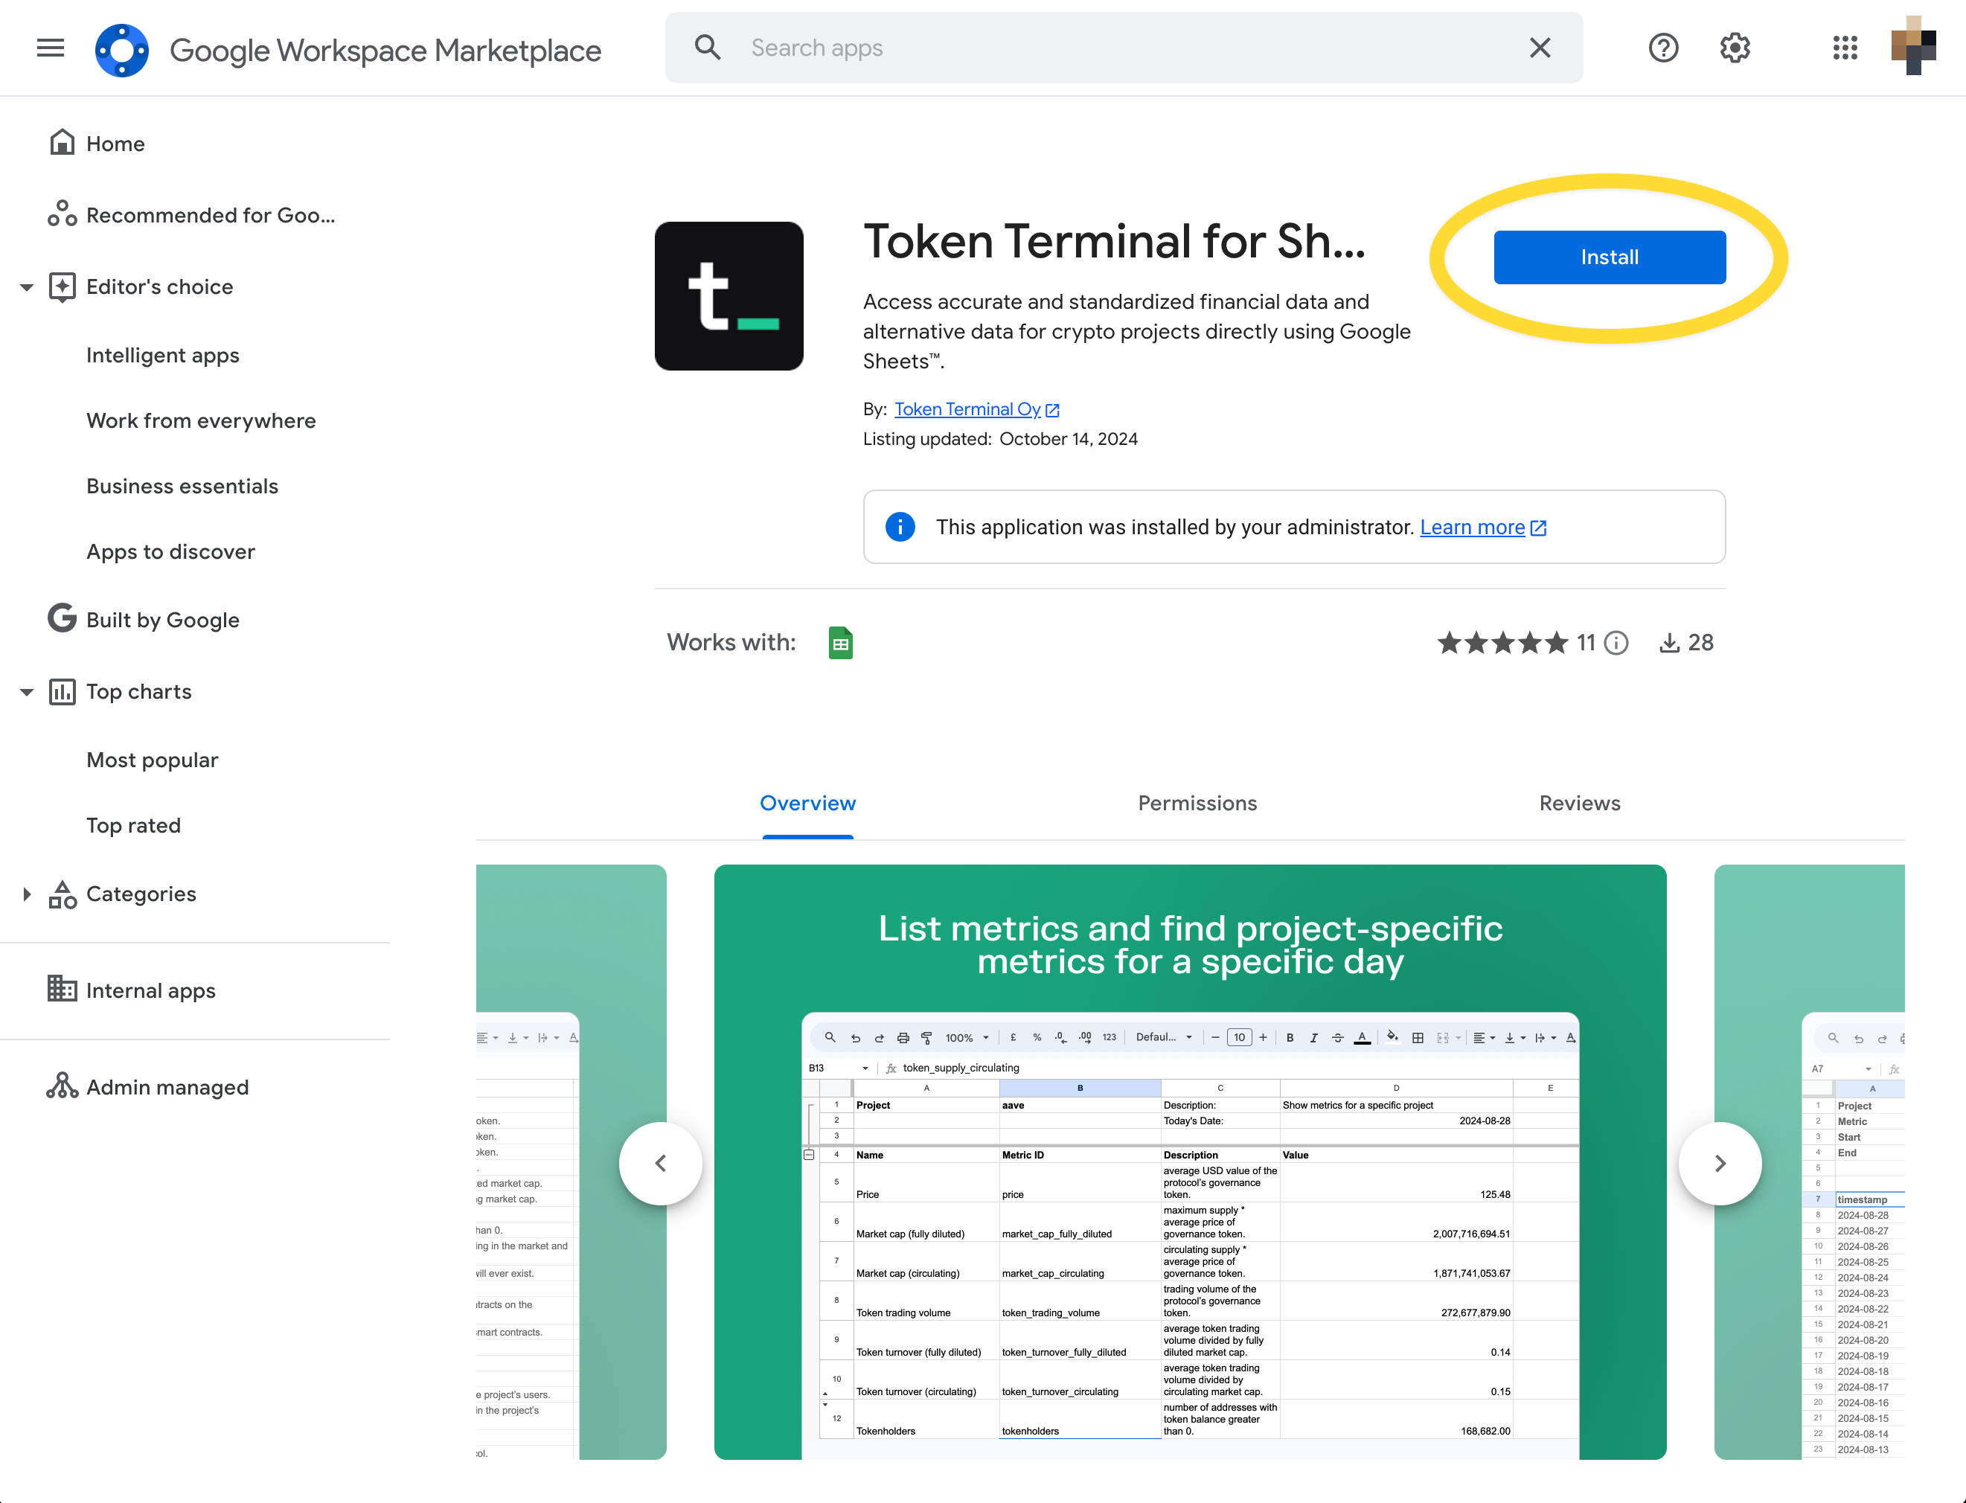Collapse the Top charts section arrow
The height and width of the screenshot is (1503, 1966).
(27, 691)
